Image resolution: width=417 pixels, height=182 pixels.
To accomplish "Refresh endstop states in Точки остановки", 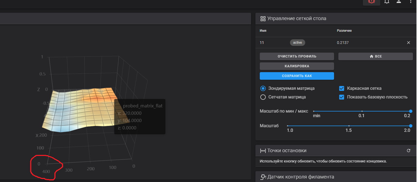I will pos(408,151).
